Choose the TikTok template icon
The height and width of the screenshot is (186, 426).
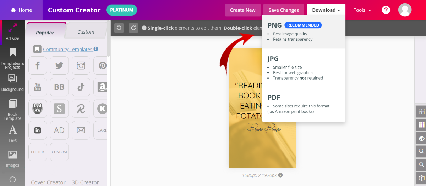pyautogui.click(x=81, y=87)
